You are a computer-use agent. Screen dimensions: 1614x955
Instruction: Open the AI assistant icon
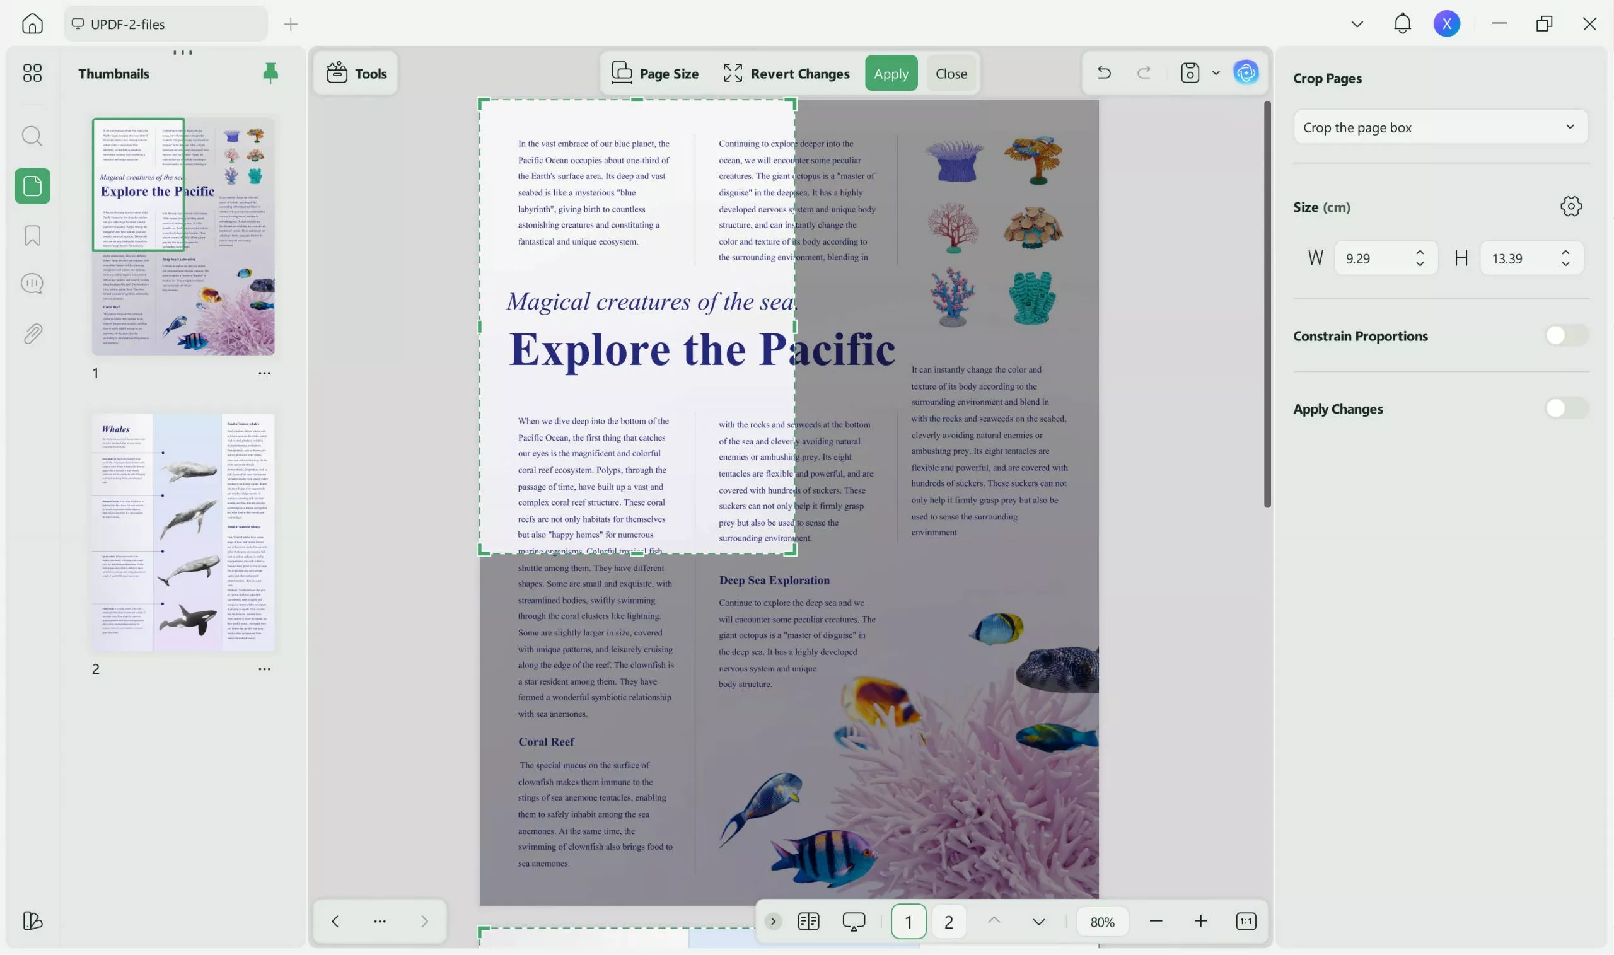[x=1246, y=72]
